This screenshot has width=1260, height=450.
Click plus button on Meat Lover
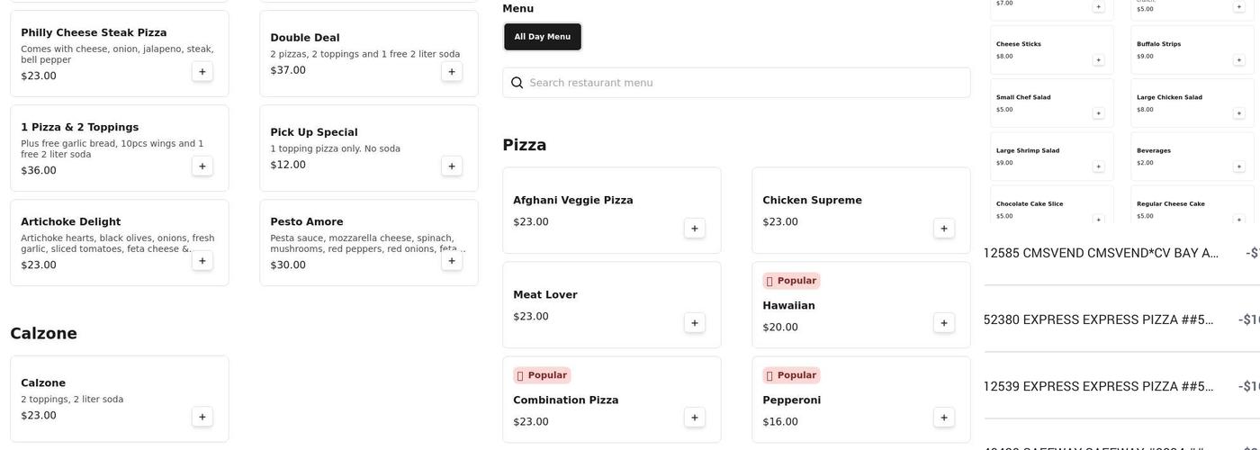pyautogui.click(x=694, y=323)
